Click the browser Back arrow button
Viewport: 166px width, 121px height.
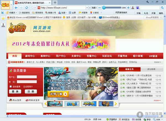(x=16, y=8)
